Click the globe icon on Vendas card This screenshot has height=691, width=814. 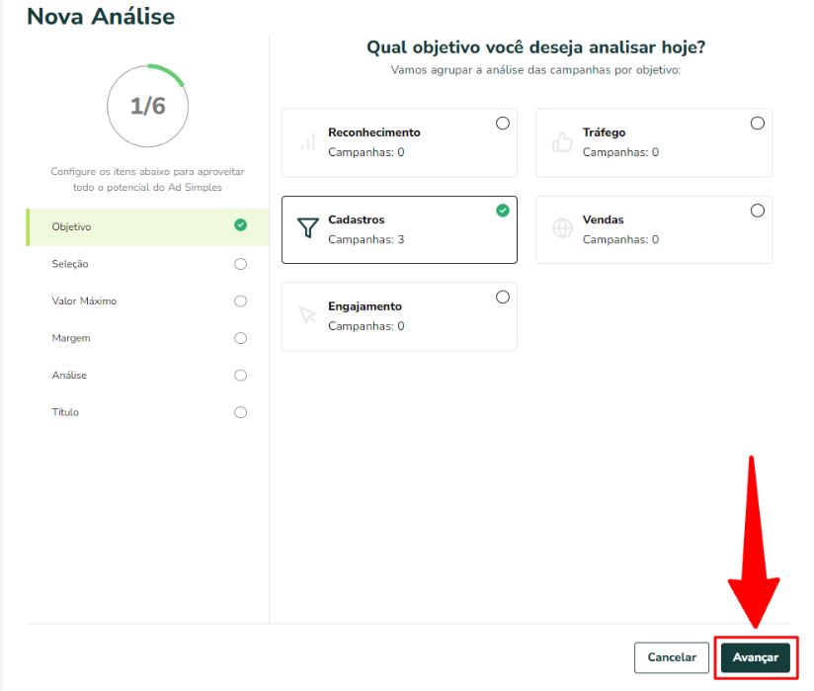(x=562, y=228)
